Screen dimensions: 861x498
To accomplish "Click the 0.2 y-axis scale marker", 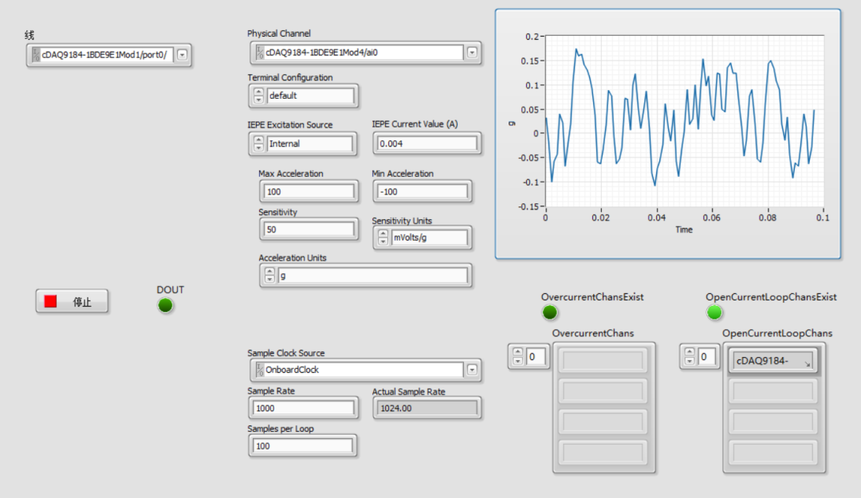I will [x=532, y=37].
